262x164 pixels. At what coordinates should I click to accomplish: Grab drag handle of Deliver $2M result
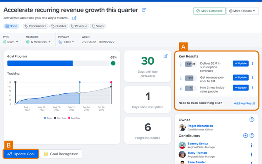181,64
